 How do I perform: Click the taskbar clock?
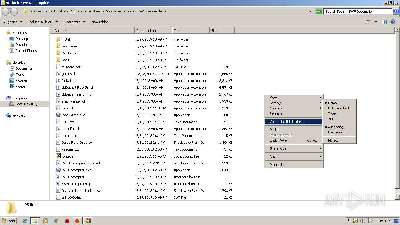384,221
